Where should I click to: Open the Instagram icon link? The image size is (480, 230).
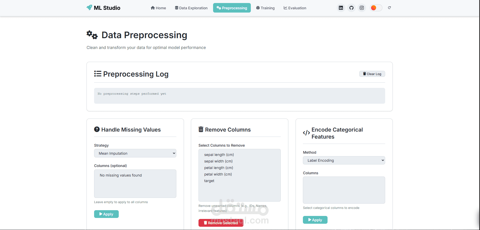(362, 8)
